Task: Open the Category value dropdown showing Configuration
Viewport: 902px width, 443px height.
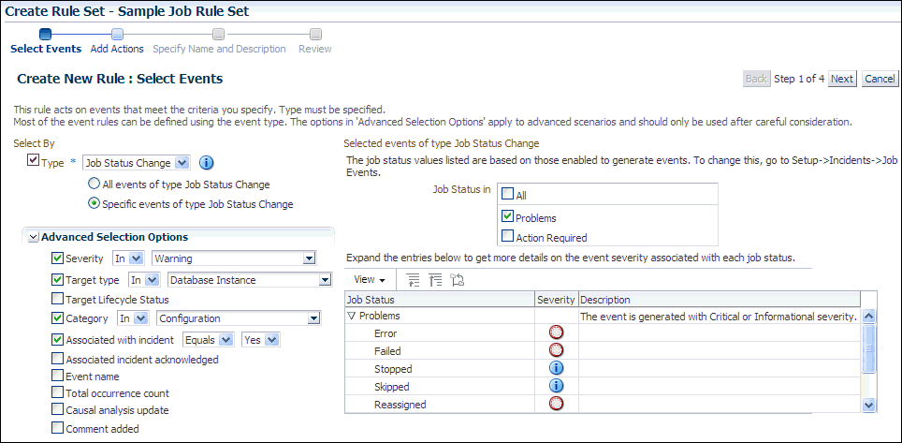Action: pyautogui.click(x=240, y=318)
